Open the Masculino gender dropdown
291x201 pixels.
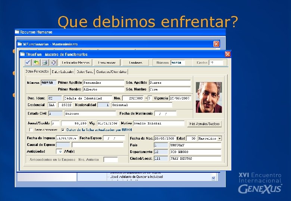coord(219,138)
